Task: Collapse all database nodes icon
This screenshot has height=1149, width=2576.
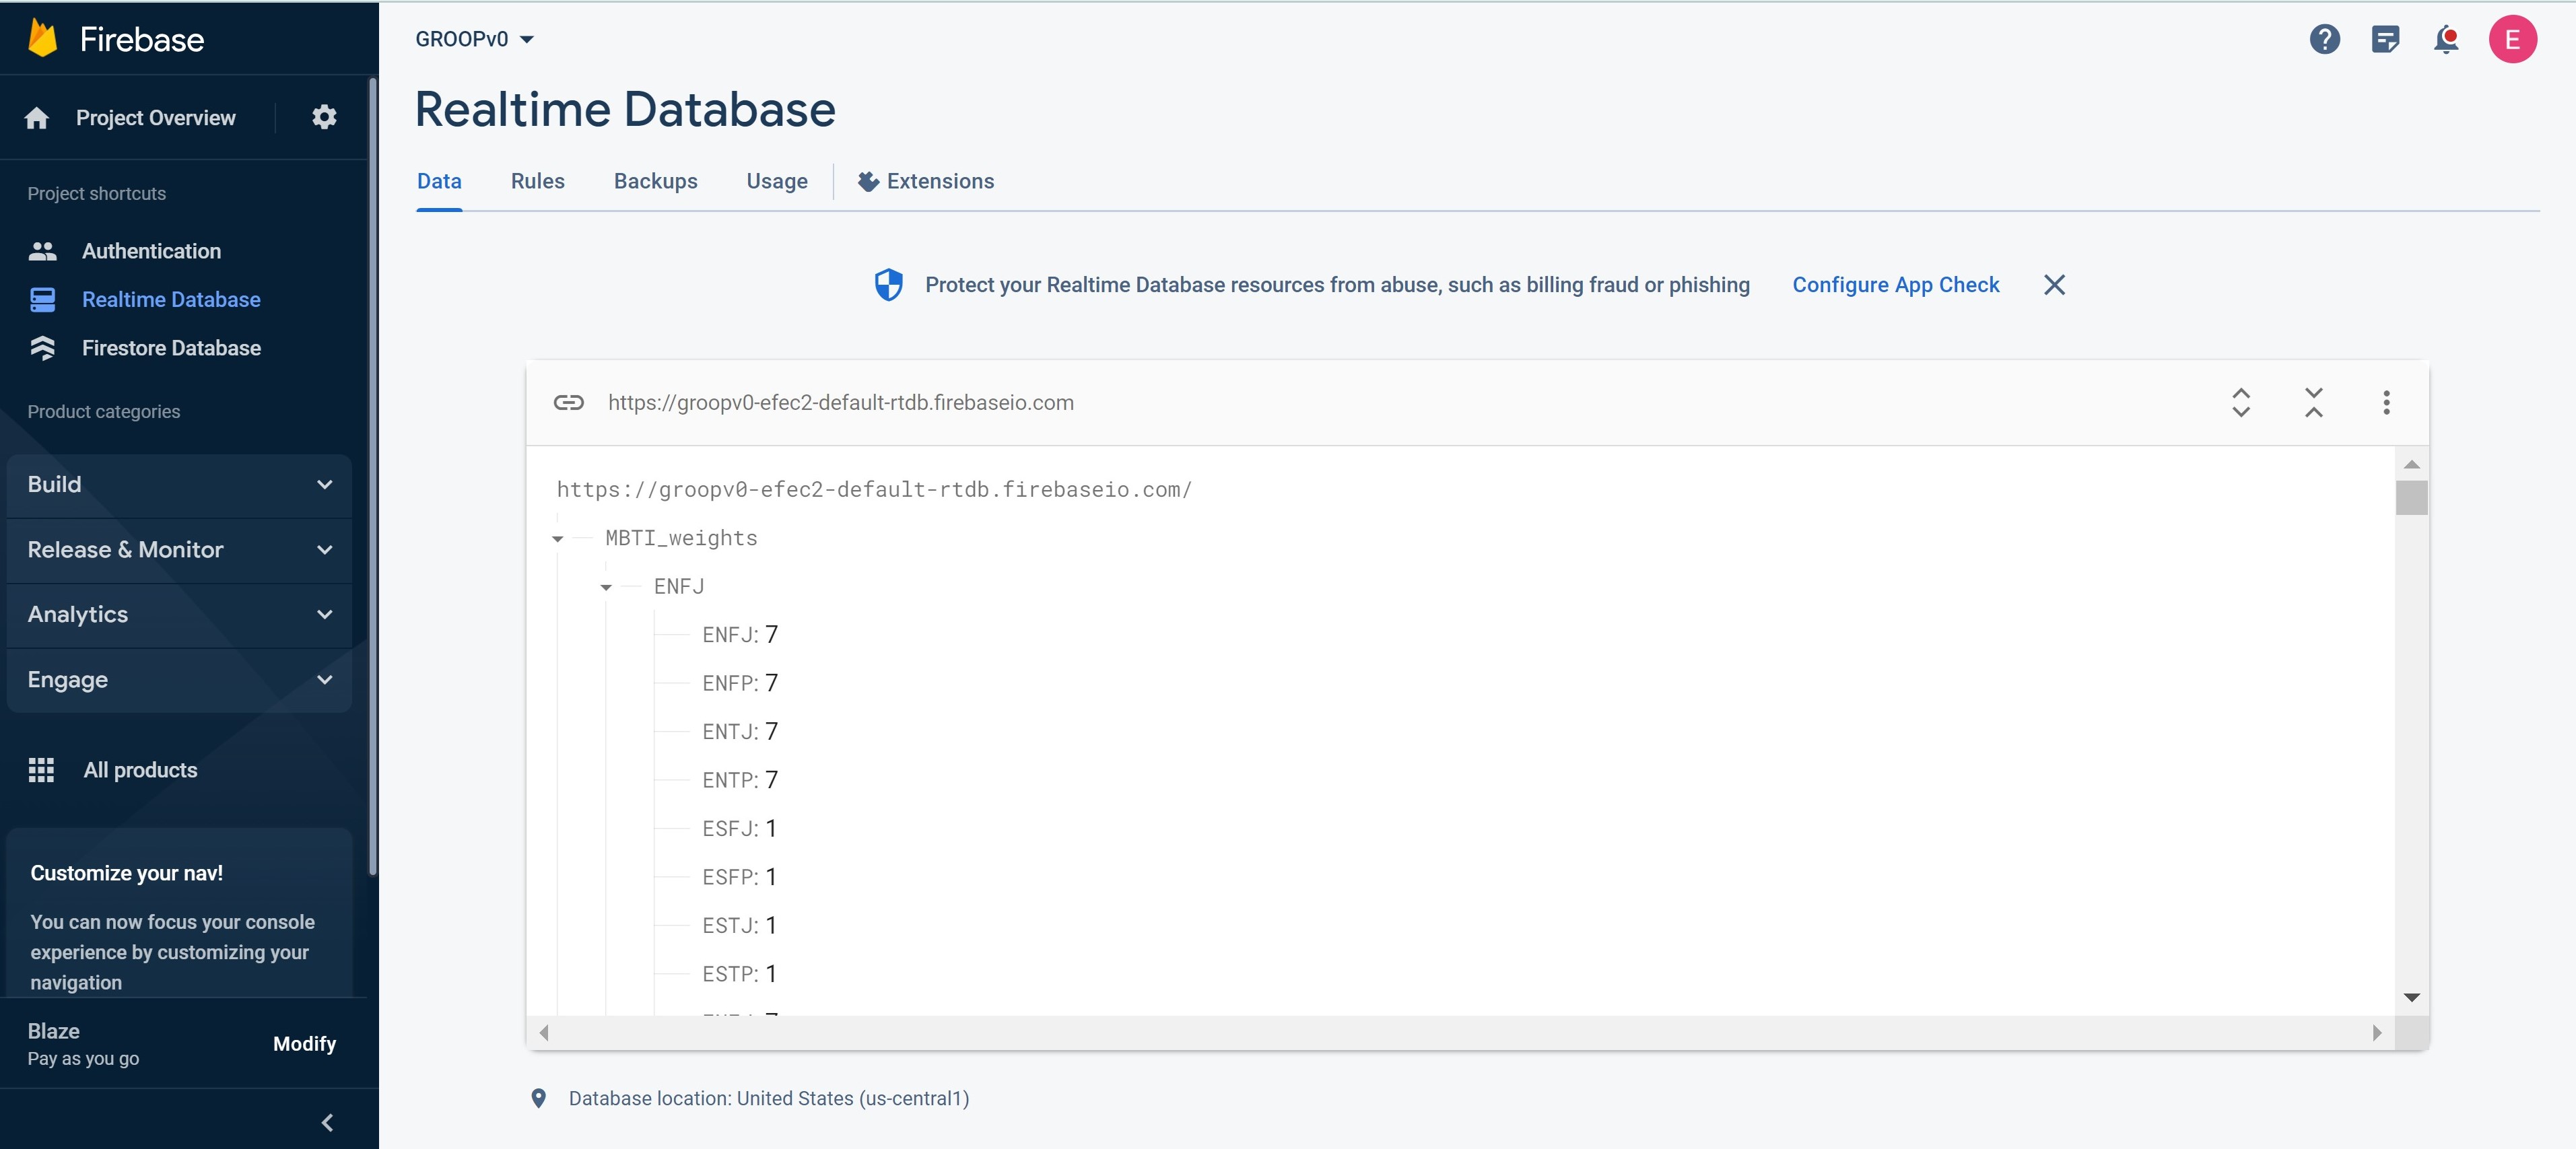Action: tap(2313, 402)
